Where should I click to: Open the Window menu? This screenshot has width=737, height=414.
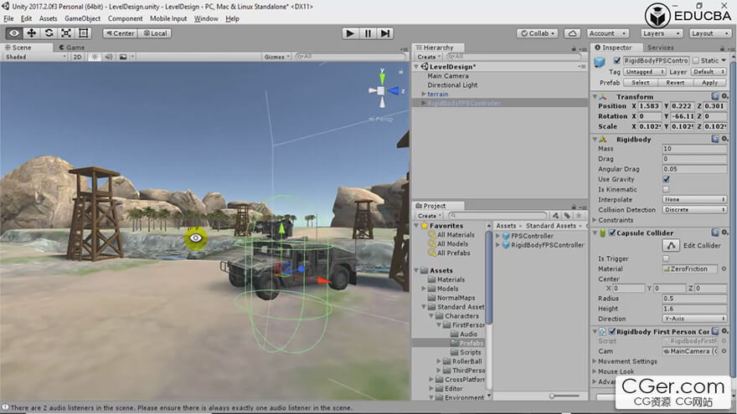click(206, 18)
